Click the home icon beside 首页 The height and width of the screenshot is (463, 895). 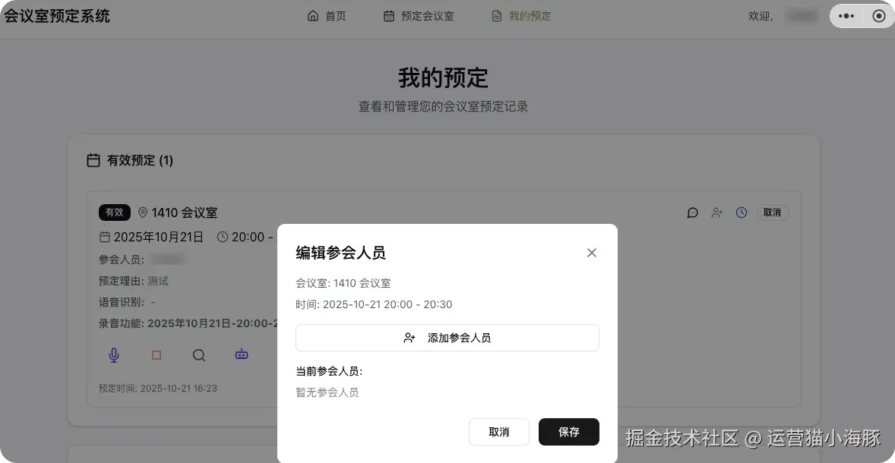313,16
